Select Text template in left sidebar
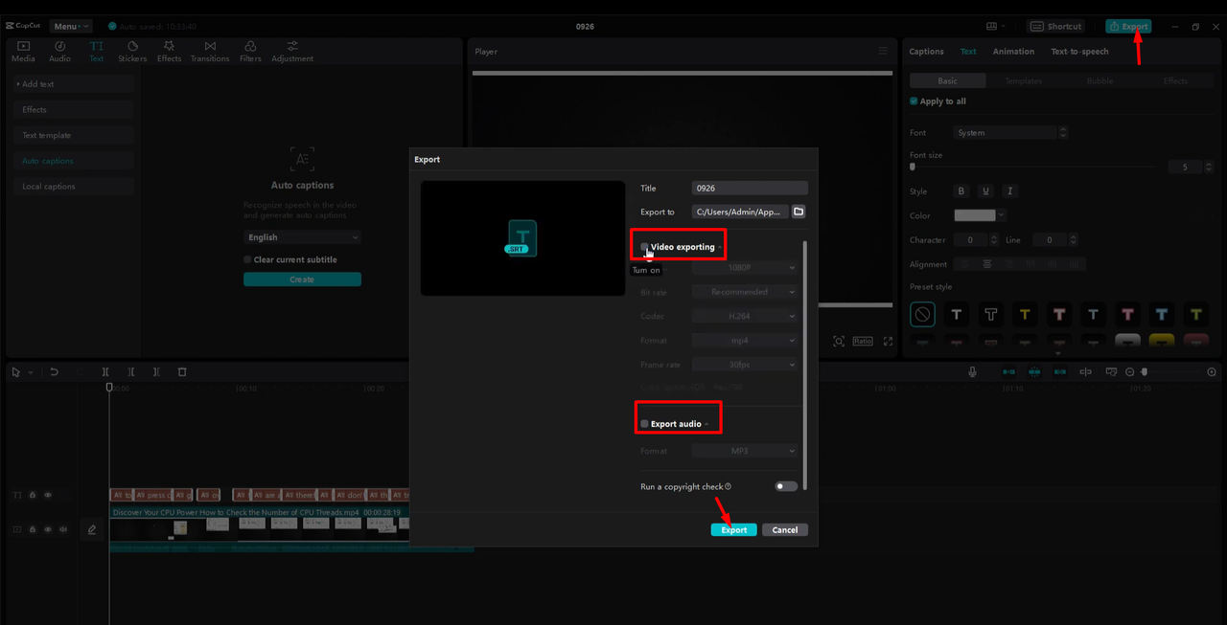 pyautogui.click(x=72, y=135)
